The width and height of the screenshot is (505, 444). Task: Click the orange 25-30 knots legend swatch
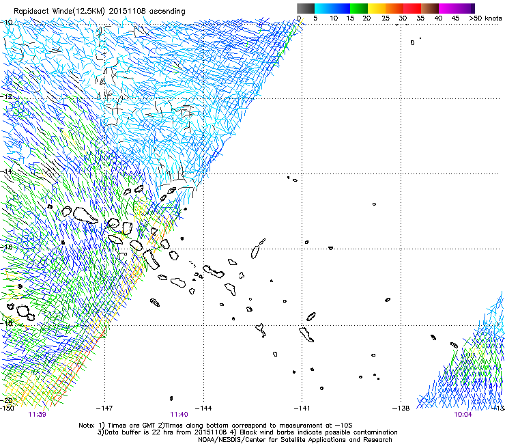coord(394,8)
